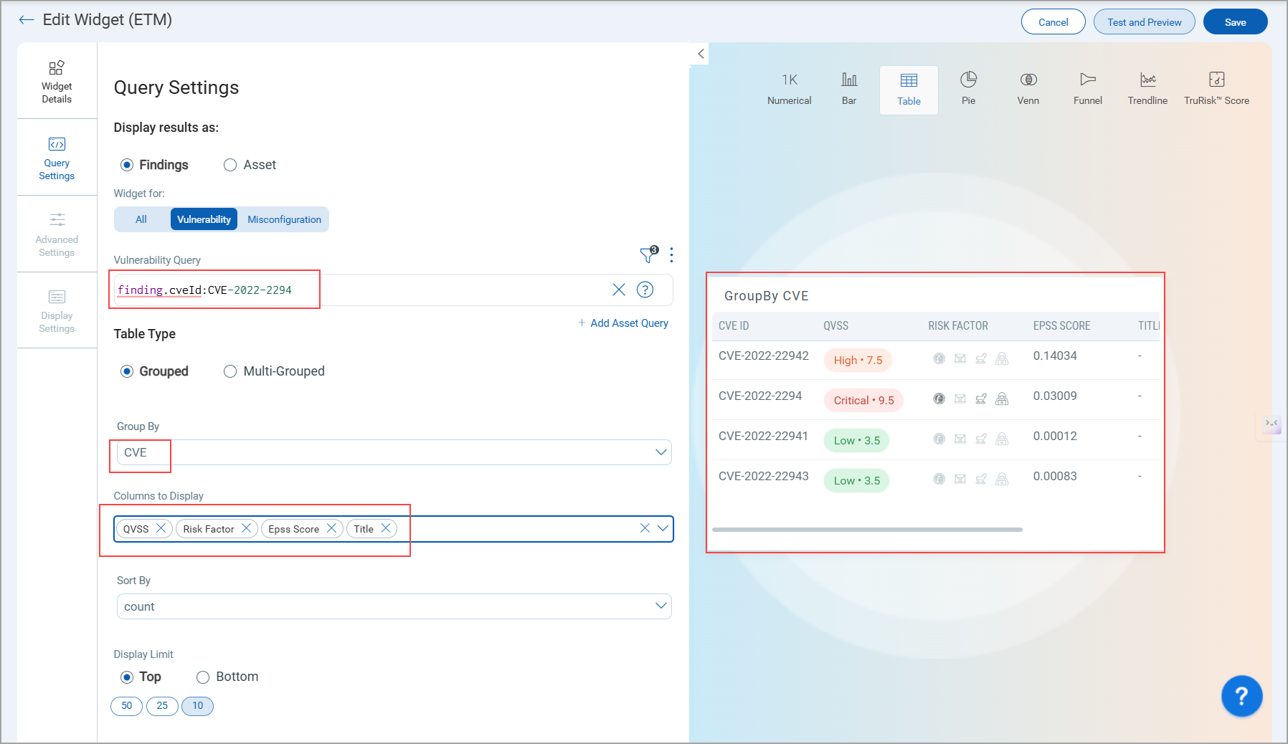The image size is (1288, 744).
Task: Expand the Columns to Display dropdown arrow
Action: (663, 529)
